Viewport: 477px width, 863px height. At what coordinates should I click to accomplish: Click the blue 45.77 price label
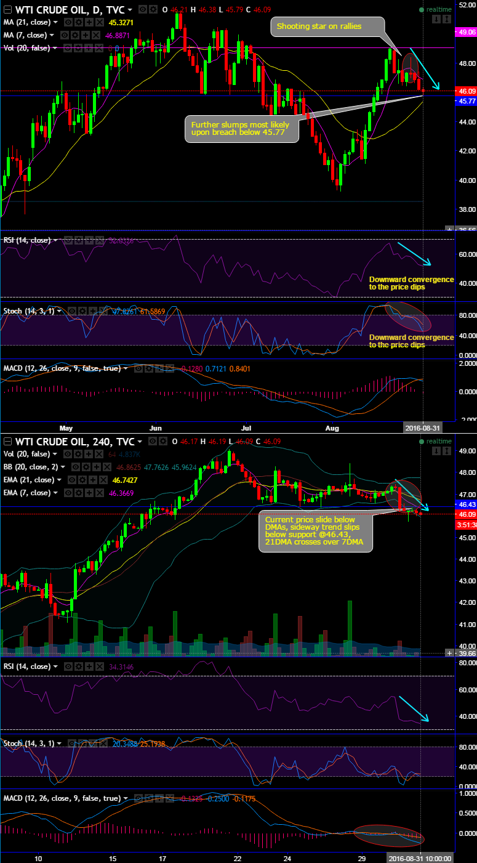(x=465, y=101)
